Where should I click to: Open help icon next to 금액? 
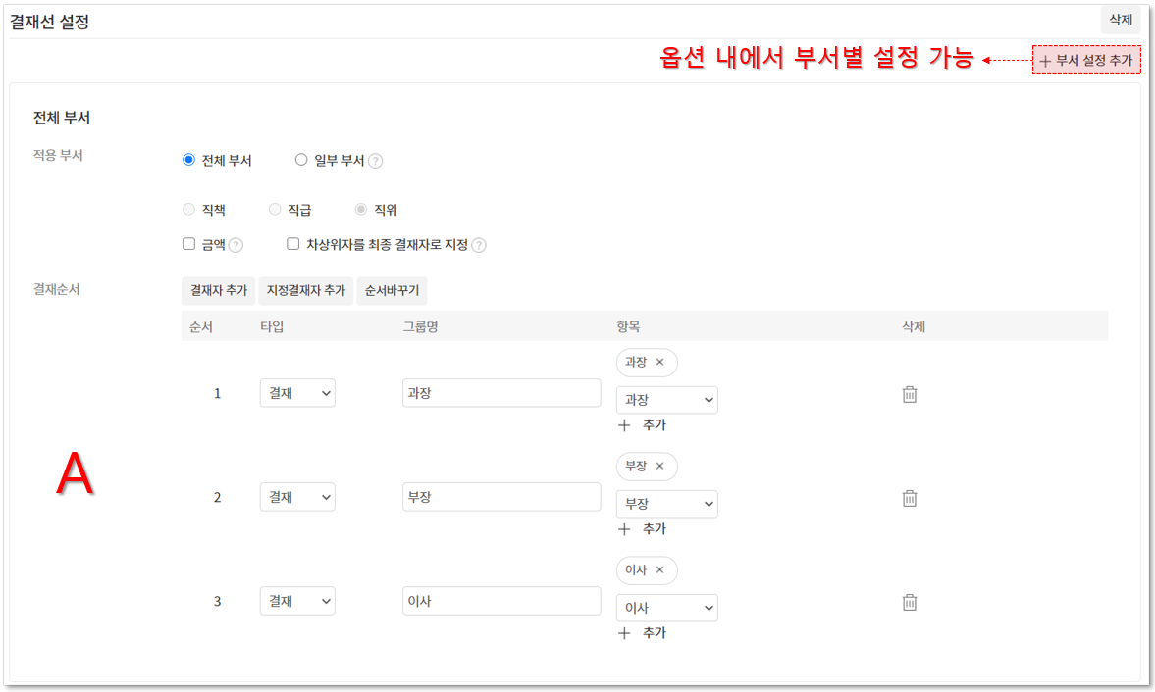[236, 245]
